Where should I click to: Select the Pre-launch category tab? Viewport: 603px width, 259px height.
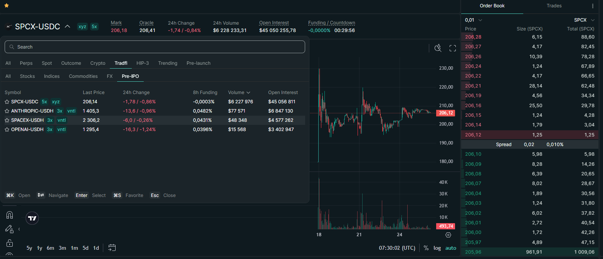(198, 63)
